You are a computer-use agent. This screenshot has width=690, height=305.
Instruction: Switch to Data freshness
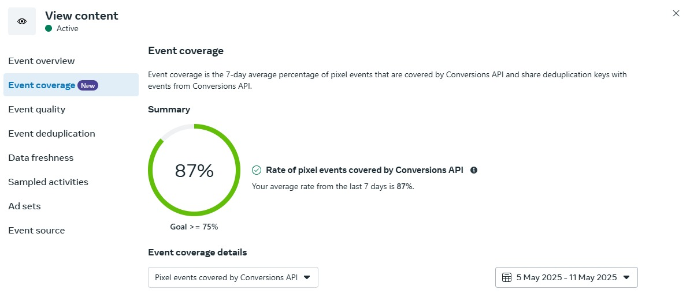(41, 157)
